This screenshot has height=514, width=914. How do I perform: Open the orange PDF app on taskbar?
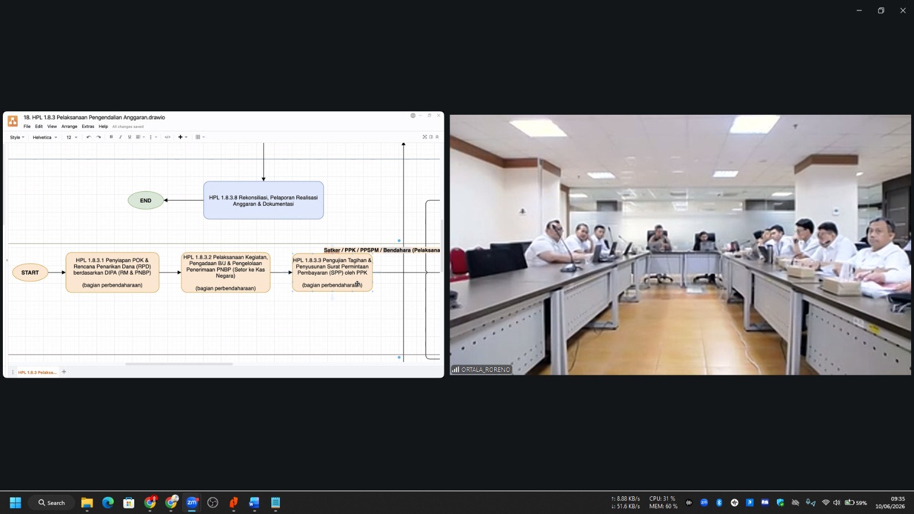click(x=234, y=503)
